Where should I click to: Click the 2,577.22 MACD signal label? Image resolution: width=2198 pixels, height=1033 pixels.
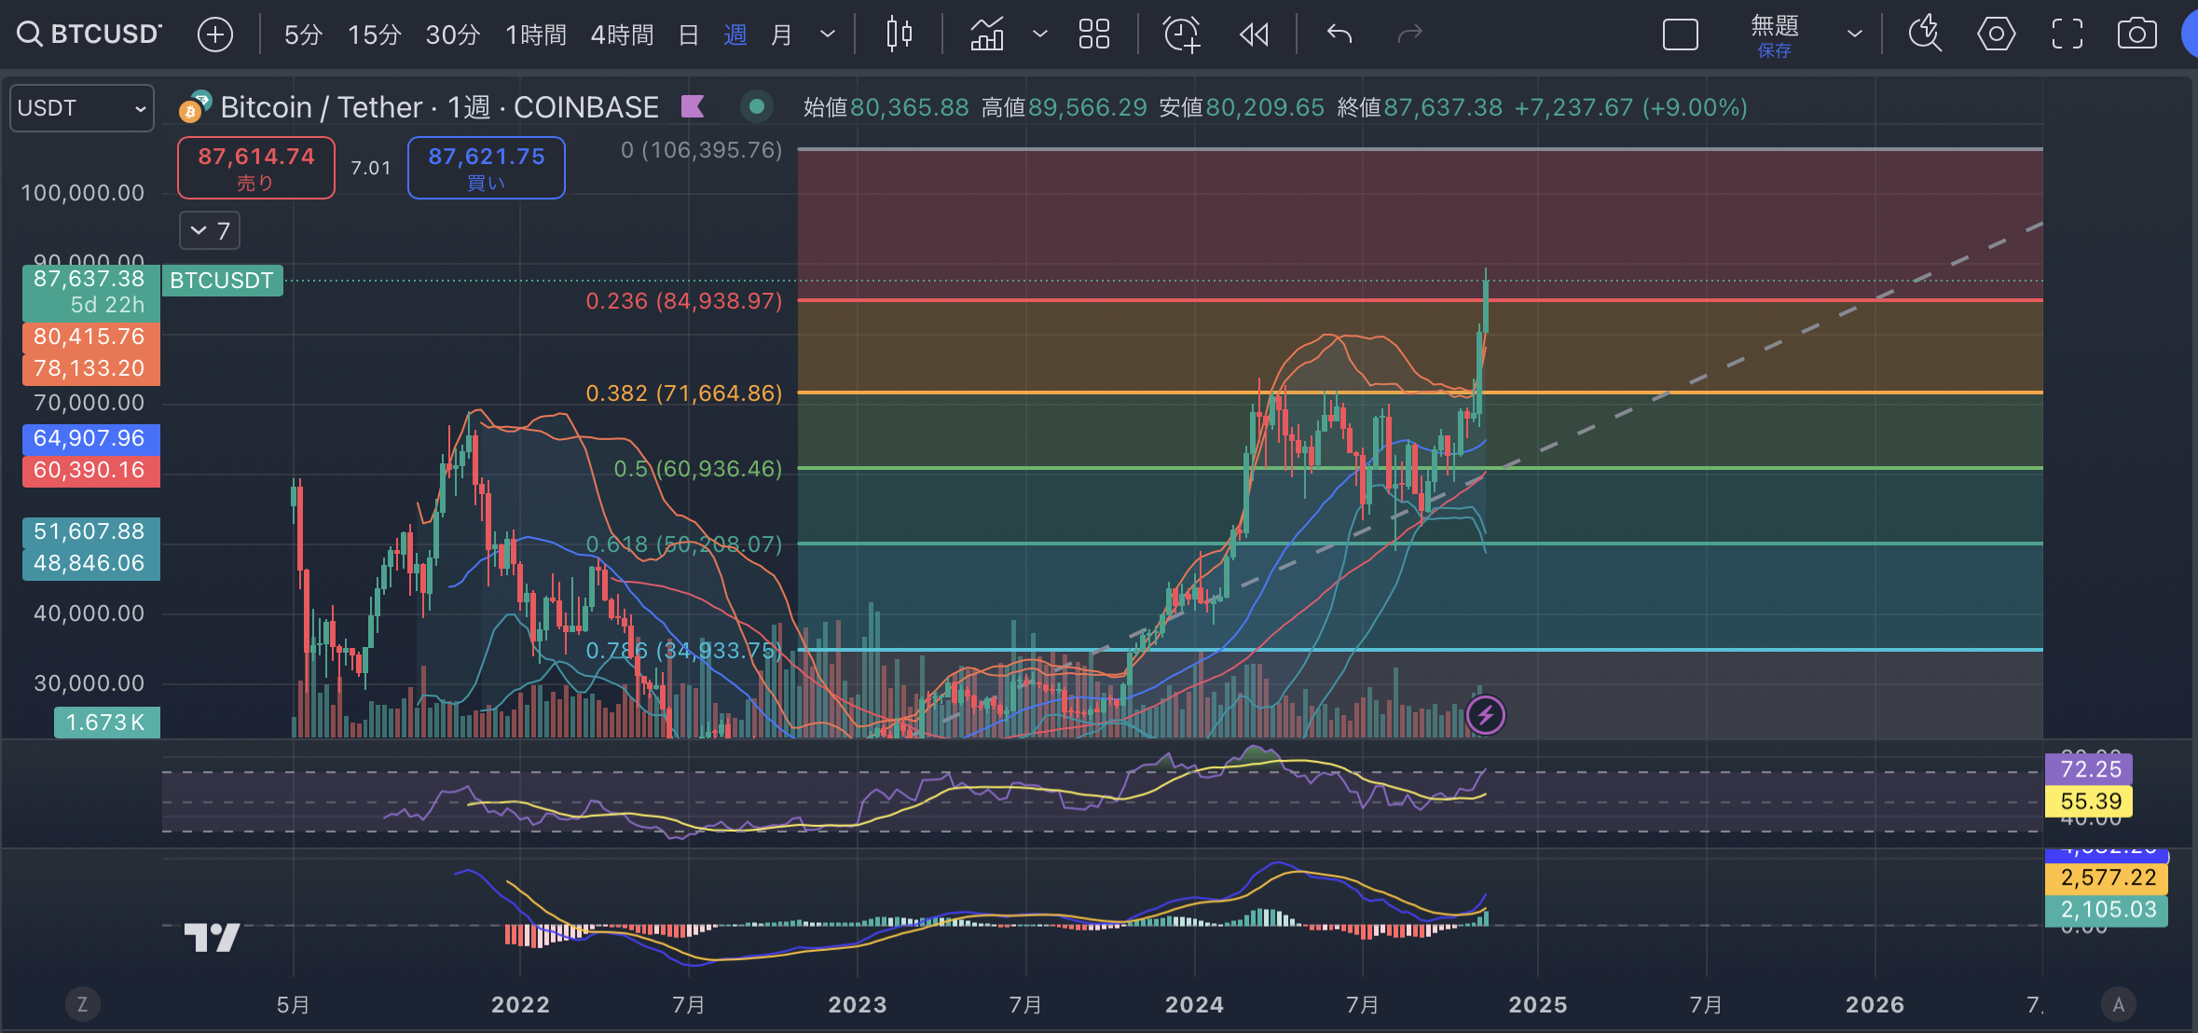(x=2107, y=877)
